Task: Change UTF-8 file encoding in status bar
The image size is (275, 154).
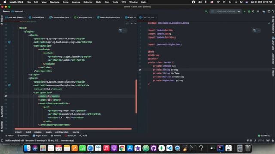Action: [x=261, y=140]
